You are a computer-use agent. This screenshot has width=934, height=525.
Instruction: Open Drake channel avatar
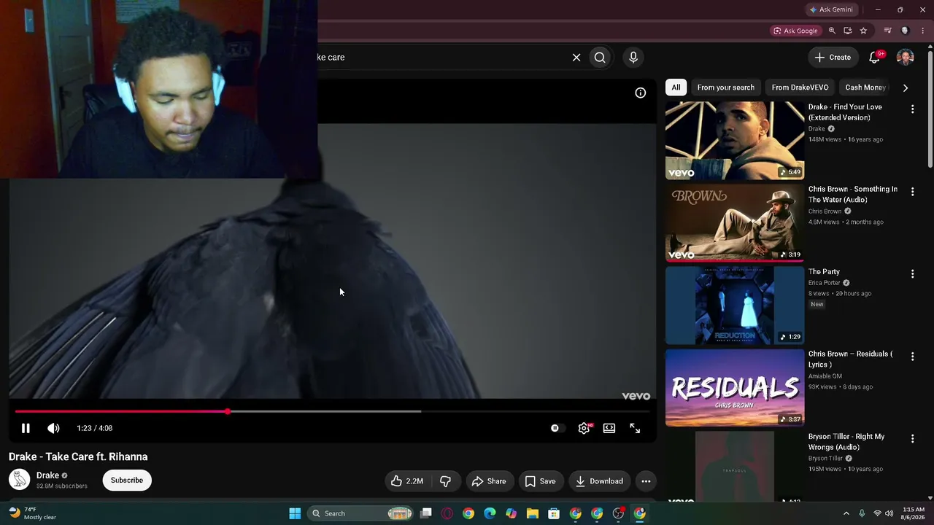point(19,480)
